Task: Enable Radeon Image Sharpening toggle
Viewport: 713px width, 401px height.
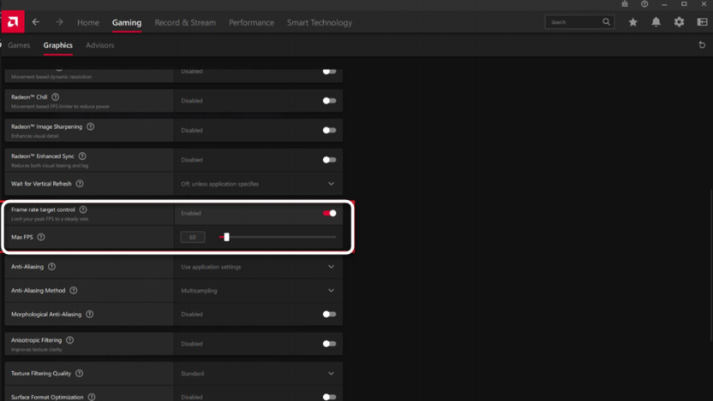Action: (329, 130)
